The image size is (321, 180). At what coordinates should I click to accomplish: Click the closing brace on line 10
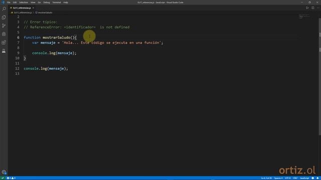pyautogui.click(x=25, y=58)
